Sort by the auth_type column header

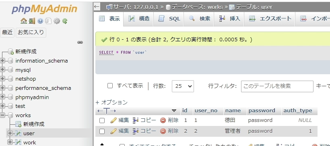[x=298, y=111]
